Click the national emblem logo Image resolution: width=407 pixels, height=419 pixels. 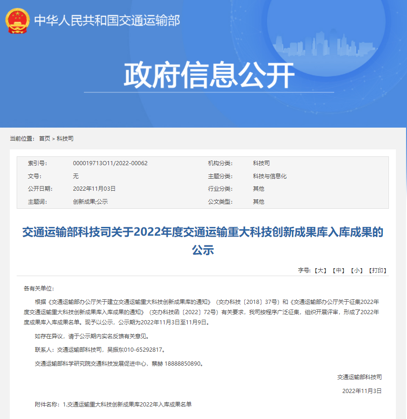(17, 21)
